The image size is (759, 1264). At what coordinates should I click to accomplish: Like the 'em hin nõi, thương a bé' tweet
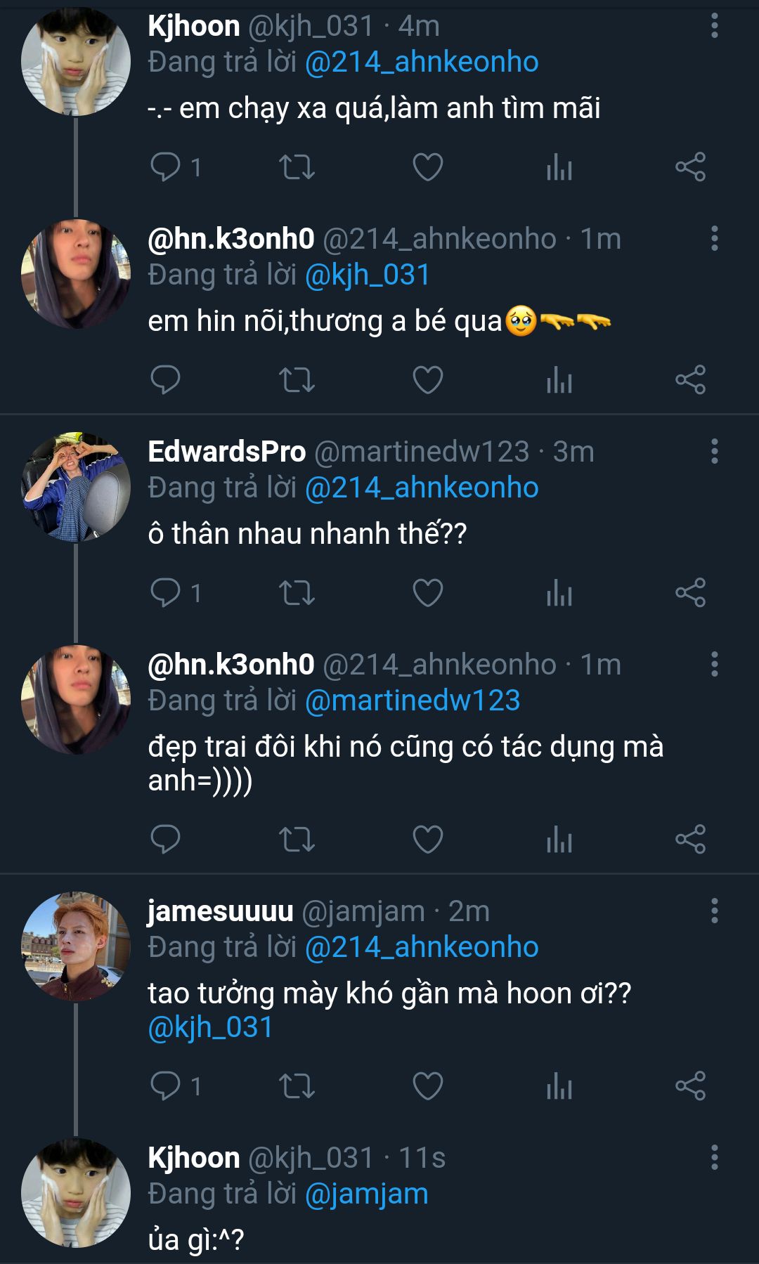[427, 380]
